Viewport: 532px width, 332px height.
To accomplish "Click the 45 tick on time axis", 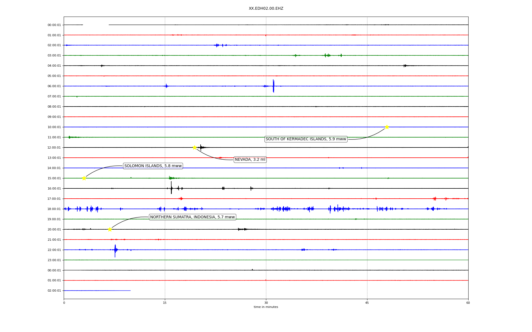I will pos(367,303).
